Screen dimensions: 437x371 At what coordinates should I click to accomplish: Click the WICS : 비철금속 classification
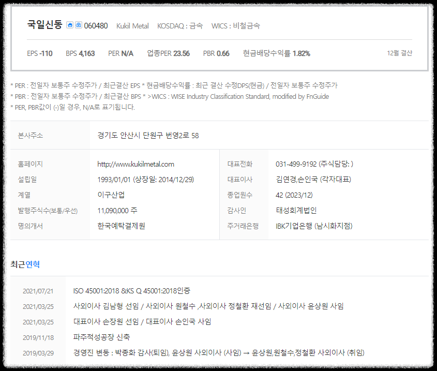(235, 26)
